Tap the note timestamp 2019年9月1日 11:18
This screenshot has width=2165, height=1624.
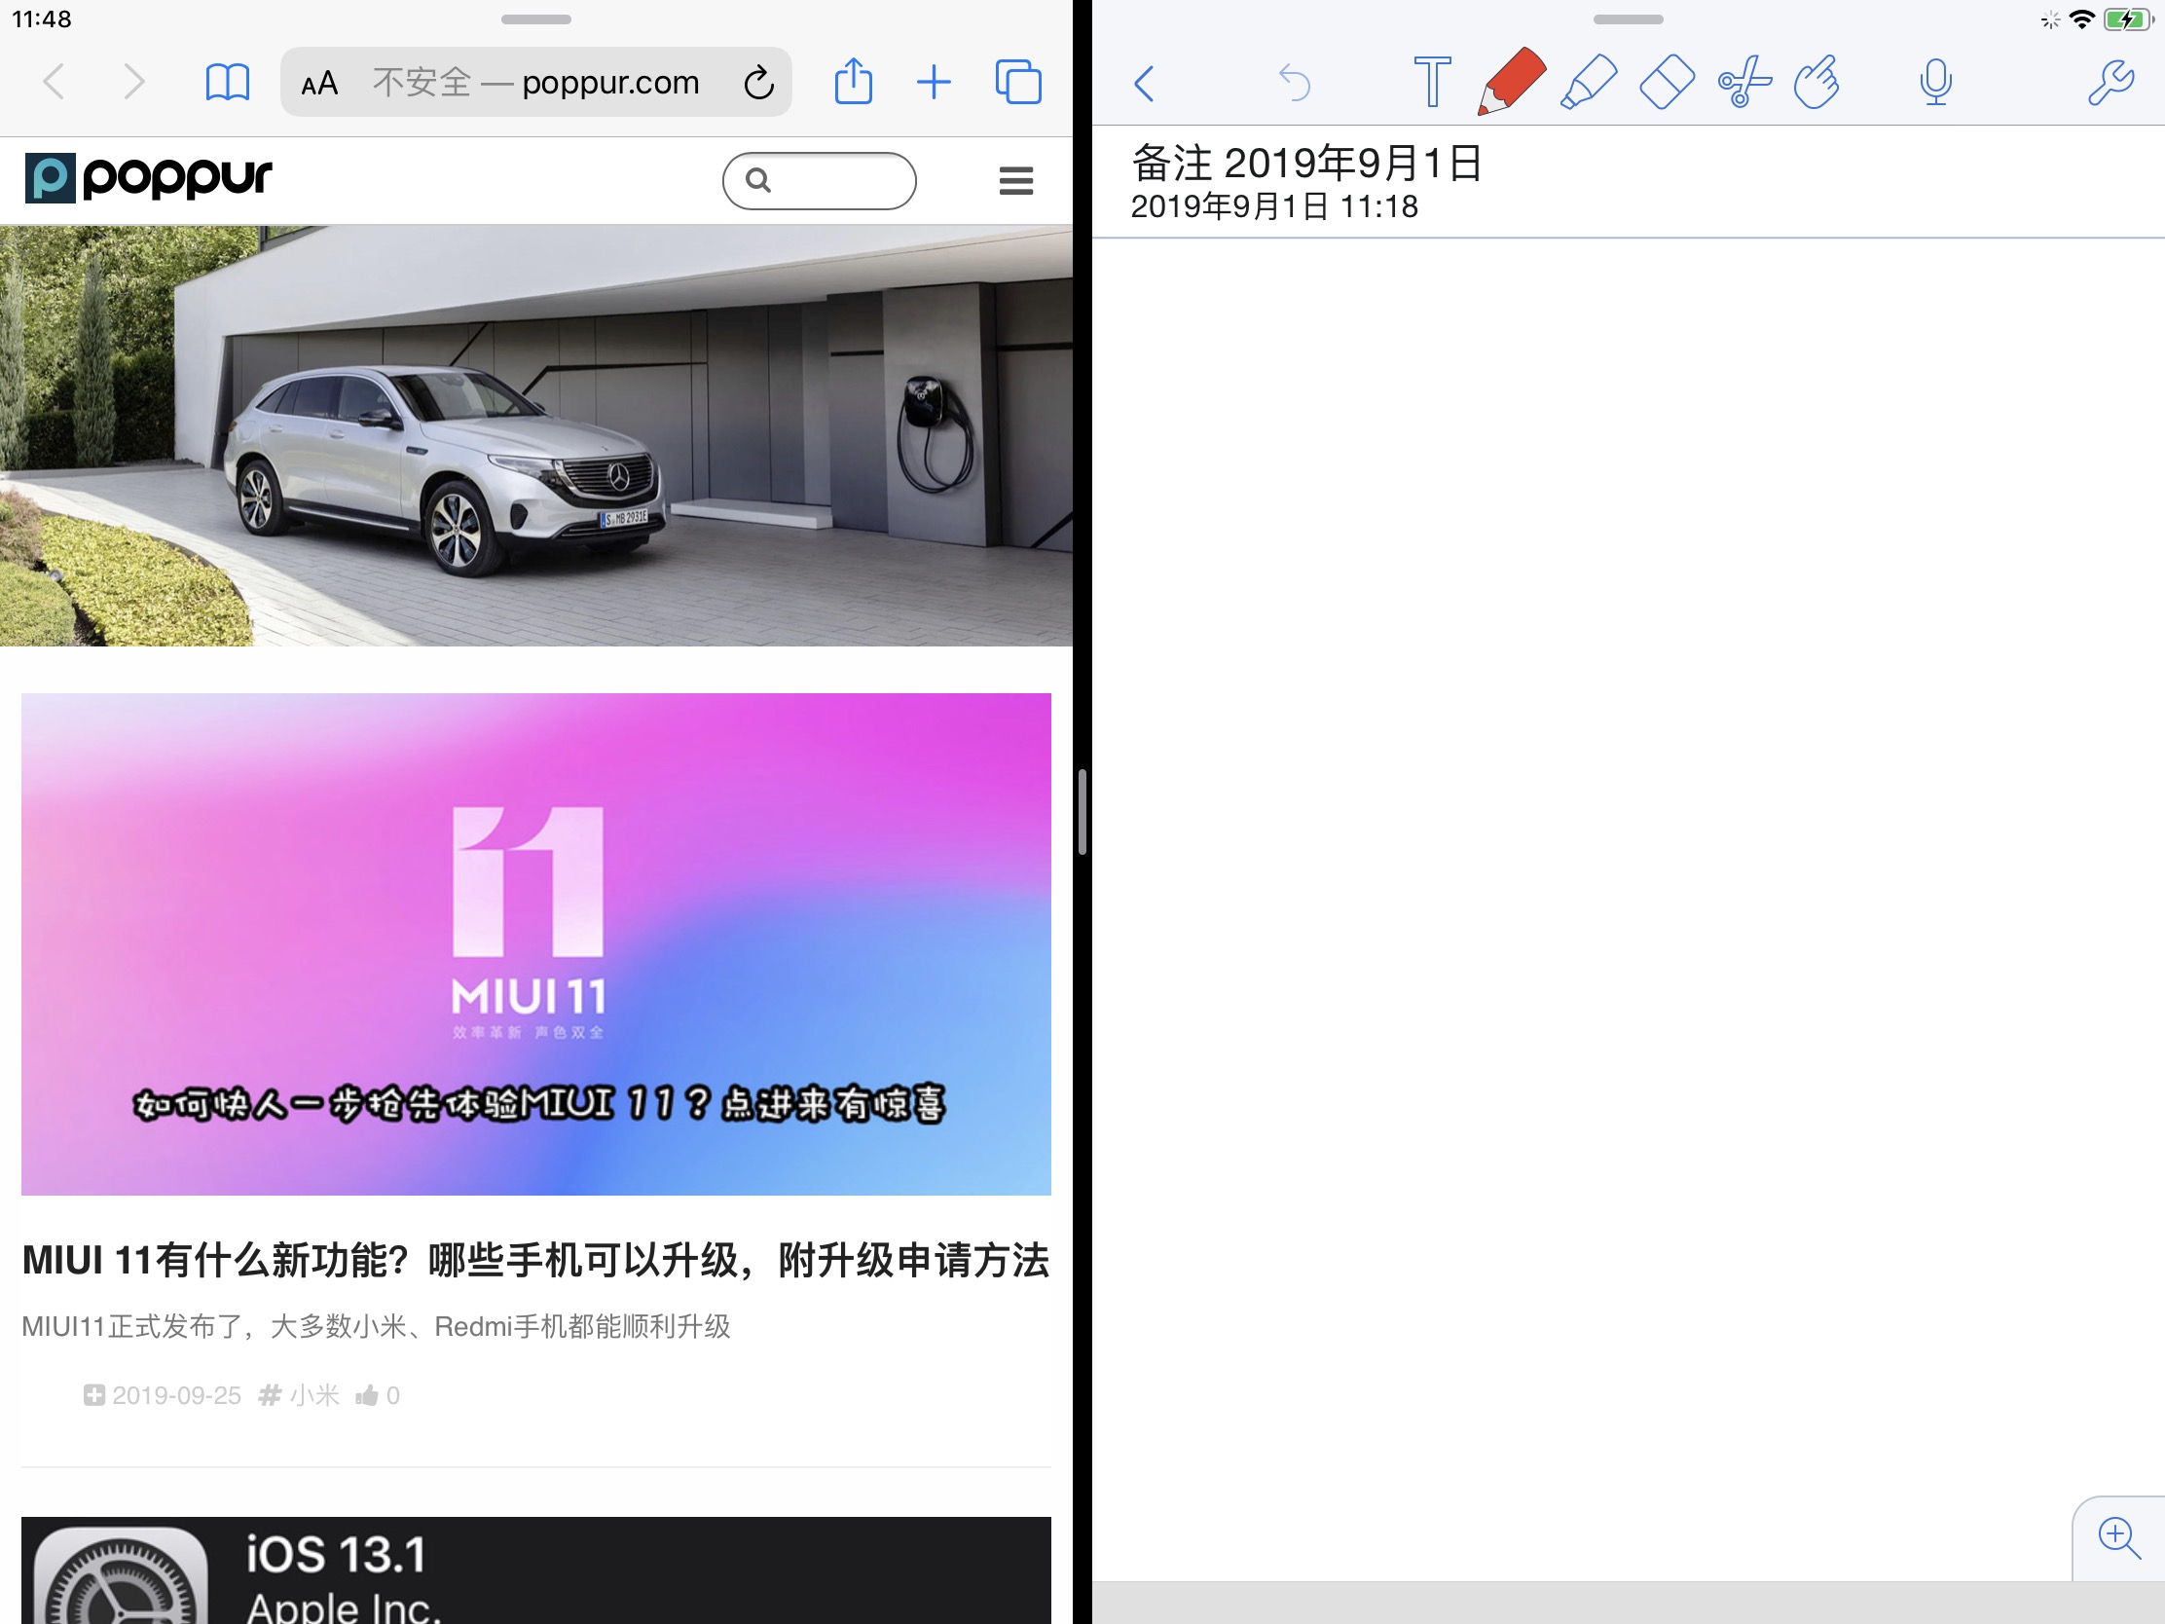(x=1274, y=206)
